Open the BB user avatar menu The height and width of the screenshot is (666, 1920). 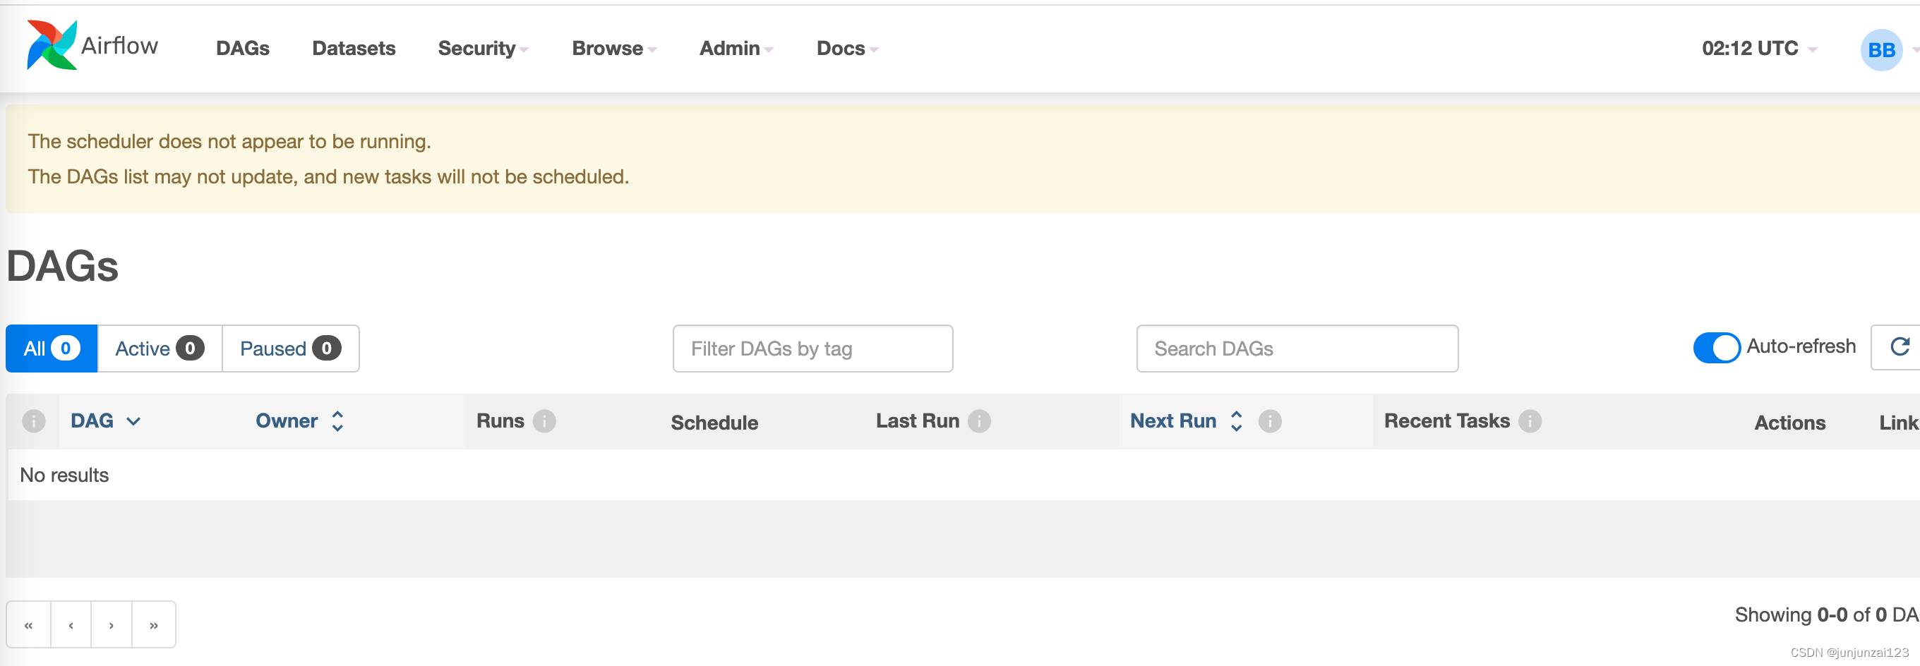point(1880,50)
